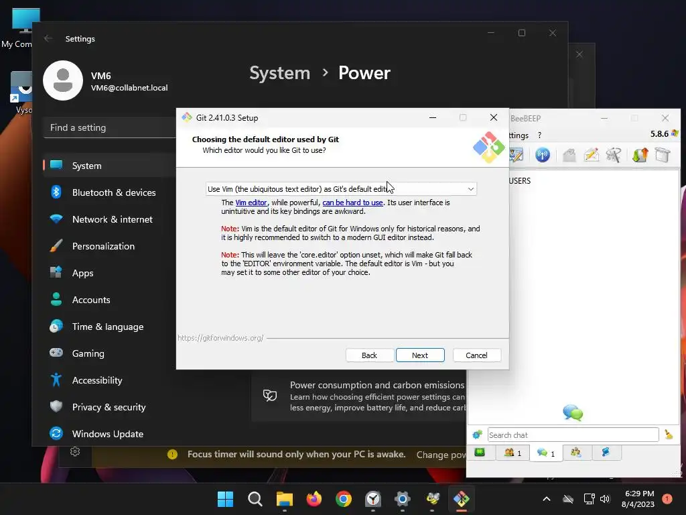Click the Settings back arrow
The image size is (686, 515).
tap(48, 38)
